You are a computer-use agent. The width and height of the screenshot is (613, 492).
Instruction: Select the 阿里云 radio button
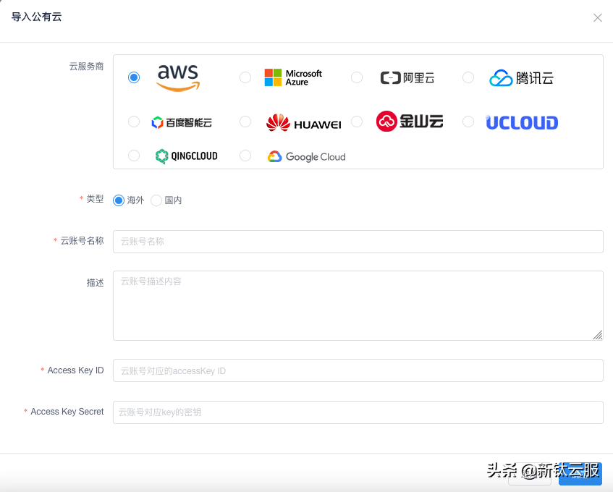pos(357,77)
